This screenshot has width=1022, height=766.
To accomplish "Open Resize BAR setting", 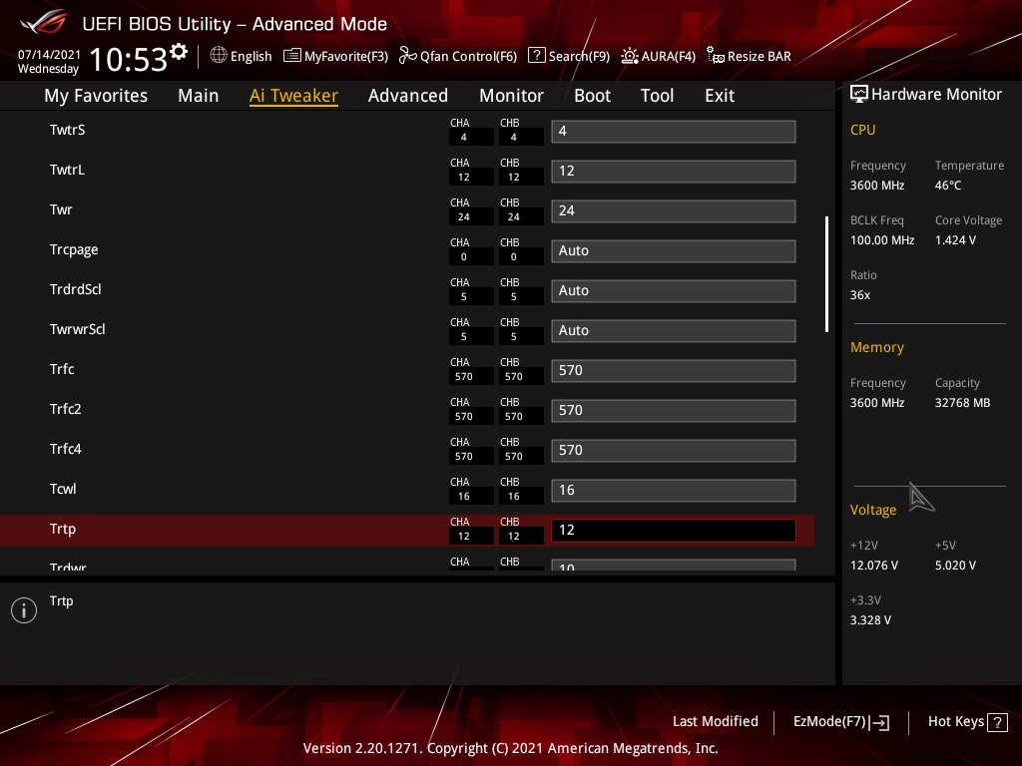I will click(760, 56).
